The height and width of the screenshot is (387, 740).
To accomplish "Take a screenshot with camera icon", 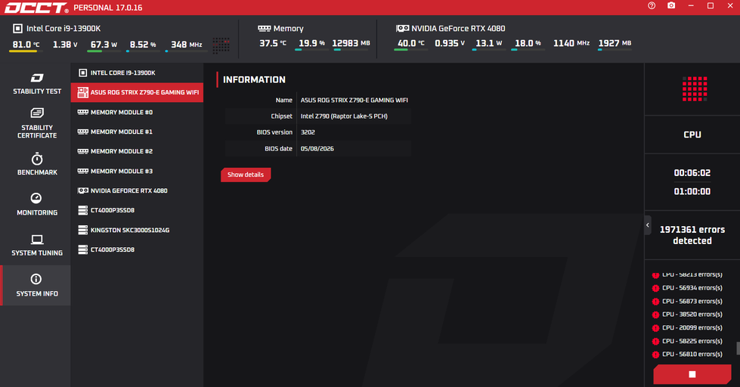I will pyautogui.click(x=671, y=5).
